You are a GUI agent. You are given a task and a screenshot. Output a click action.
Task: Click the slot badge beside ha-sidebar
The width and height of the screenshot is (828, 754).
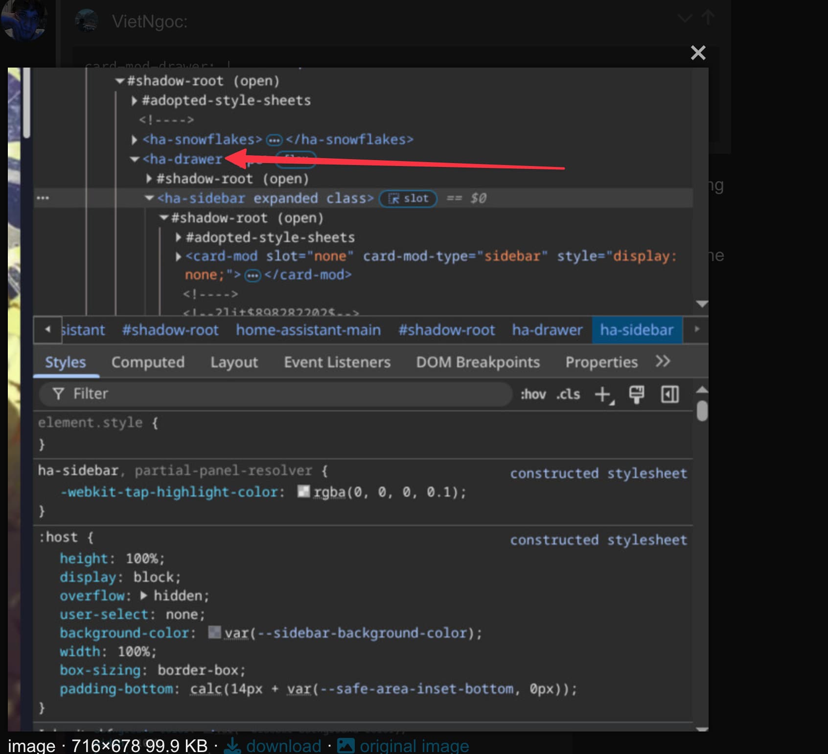(x=408, y=198)
